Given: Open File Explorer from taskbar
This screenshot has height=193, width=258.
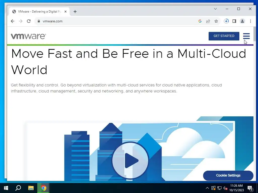Looking at the screenshot, I should 31,188.
